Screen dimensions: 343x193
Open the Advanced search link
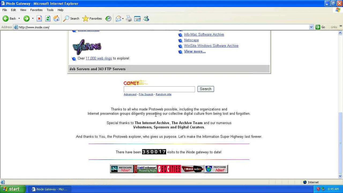click(x=130, y=94)
